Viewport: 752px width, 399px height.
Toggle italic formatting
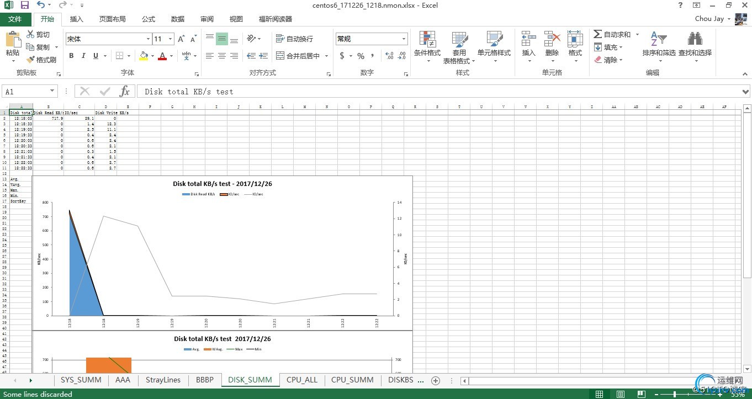point(83,56)
